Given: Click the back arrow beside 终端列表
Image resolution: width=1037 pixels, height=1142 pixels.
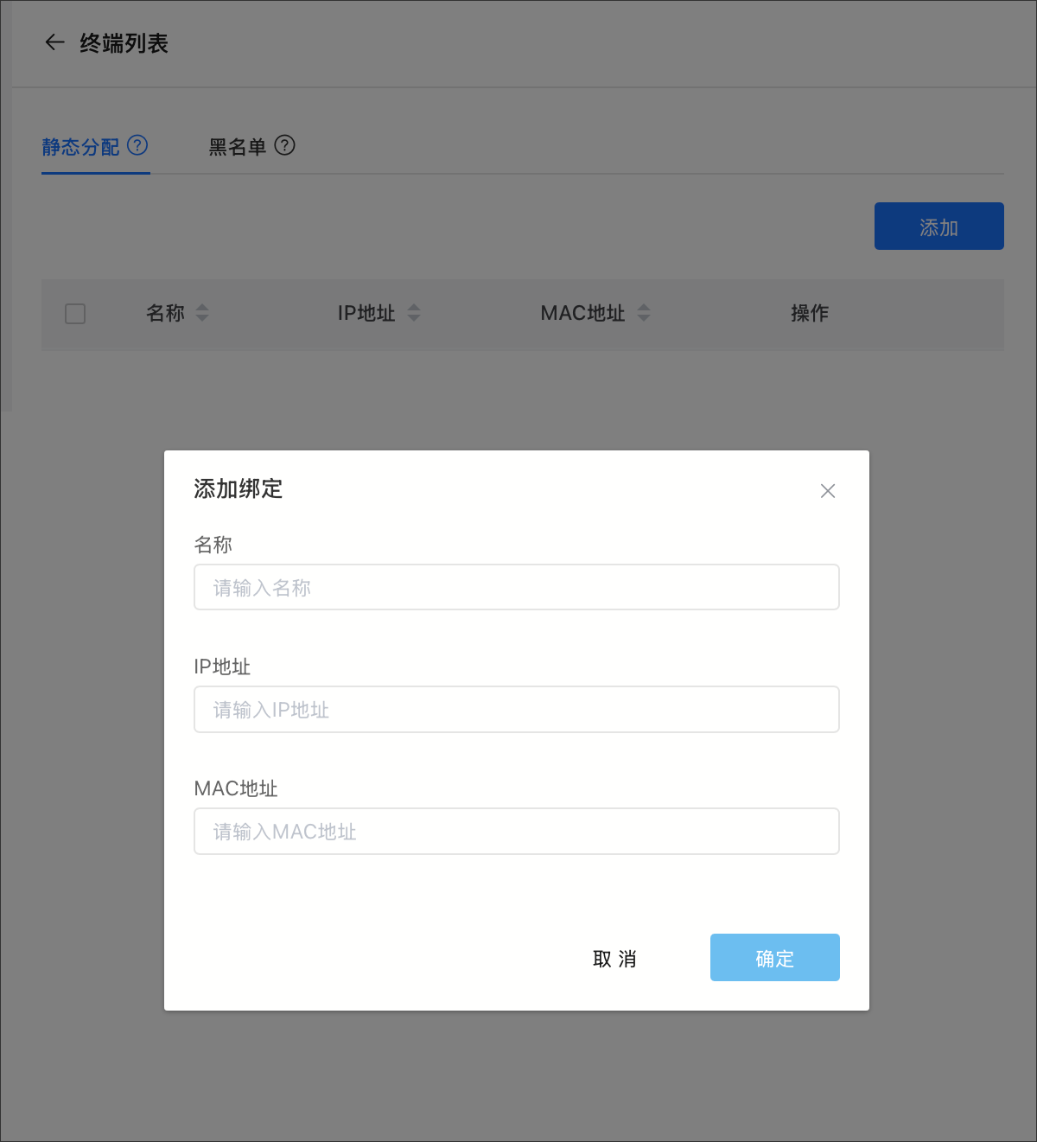Looking at the screenshot, I should (54, 42).
